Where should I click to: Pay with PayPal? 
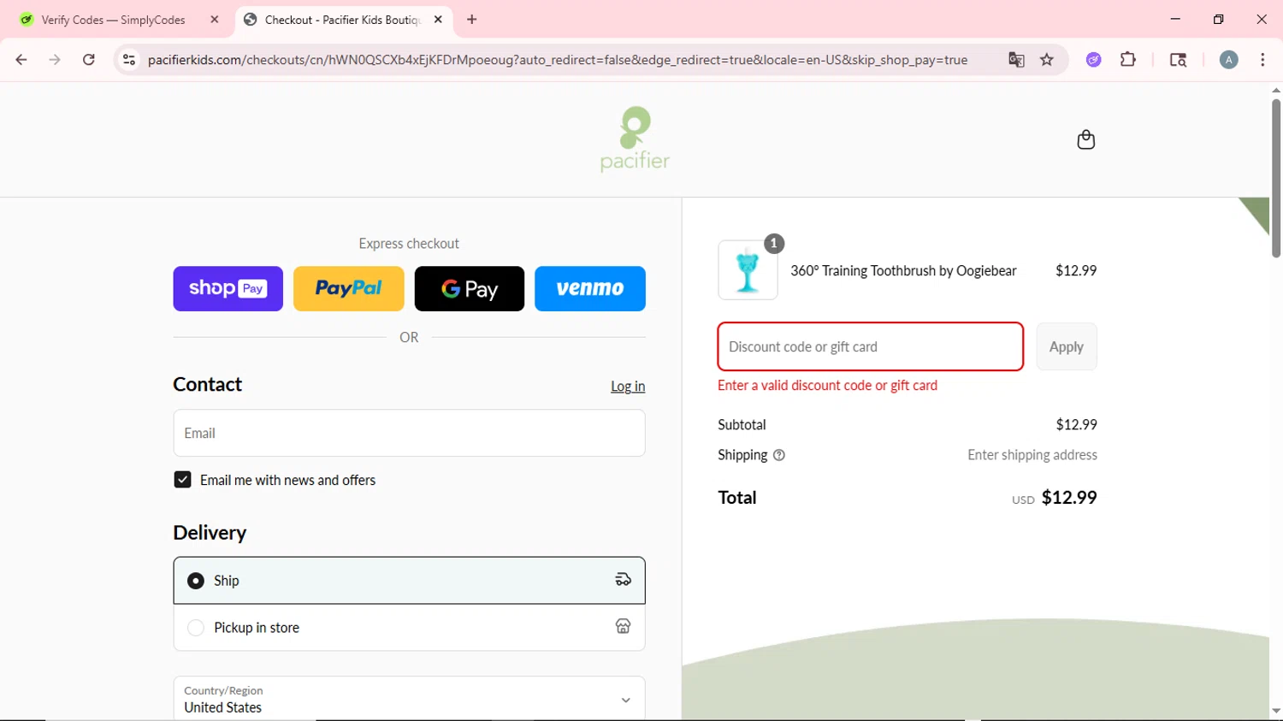click(x=349, y=288)
